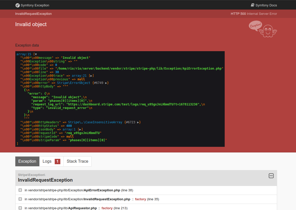Collapse the InvalidRequestException trace block
Viewport: 296px width, 210px height.
271,176
